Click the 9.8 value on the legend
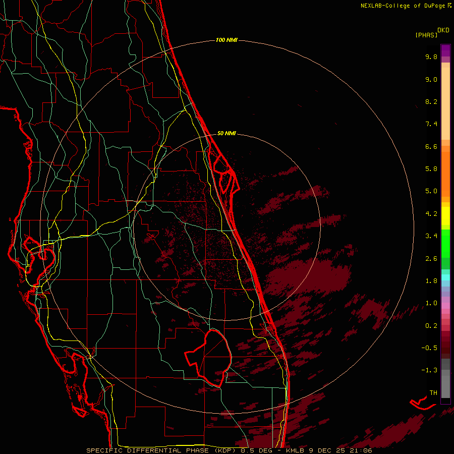454x454 pixels. [431, 56]
